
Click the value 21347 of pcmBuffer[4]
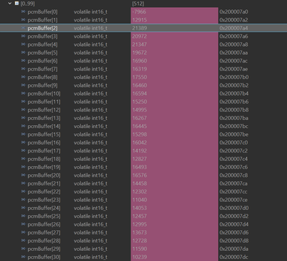pyautogui.click(x=140, y=45)
